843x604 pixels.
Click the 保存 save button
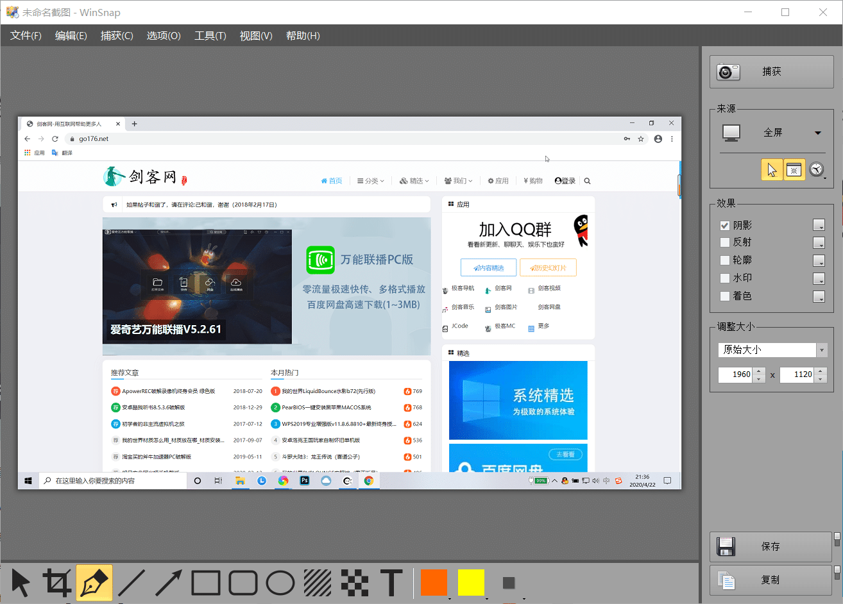click(771, 546)
